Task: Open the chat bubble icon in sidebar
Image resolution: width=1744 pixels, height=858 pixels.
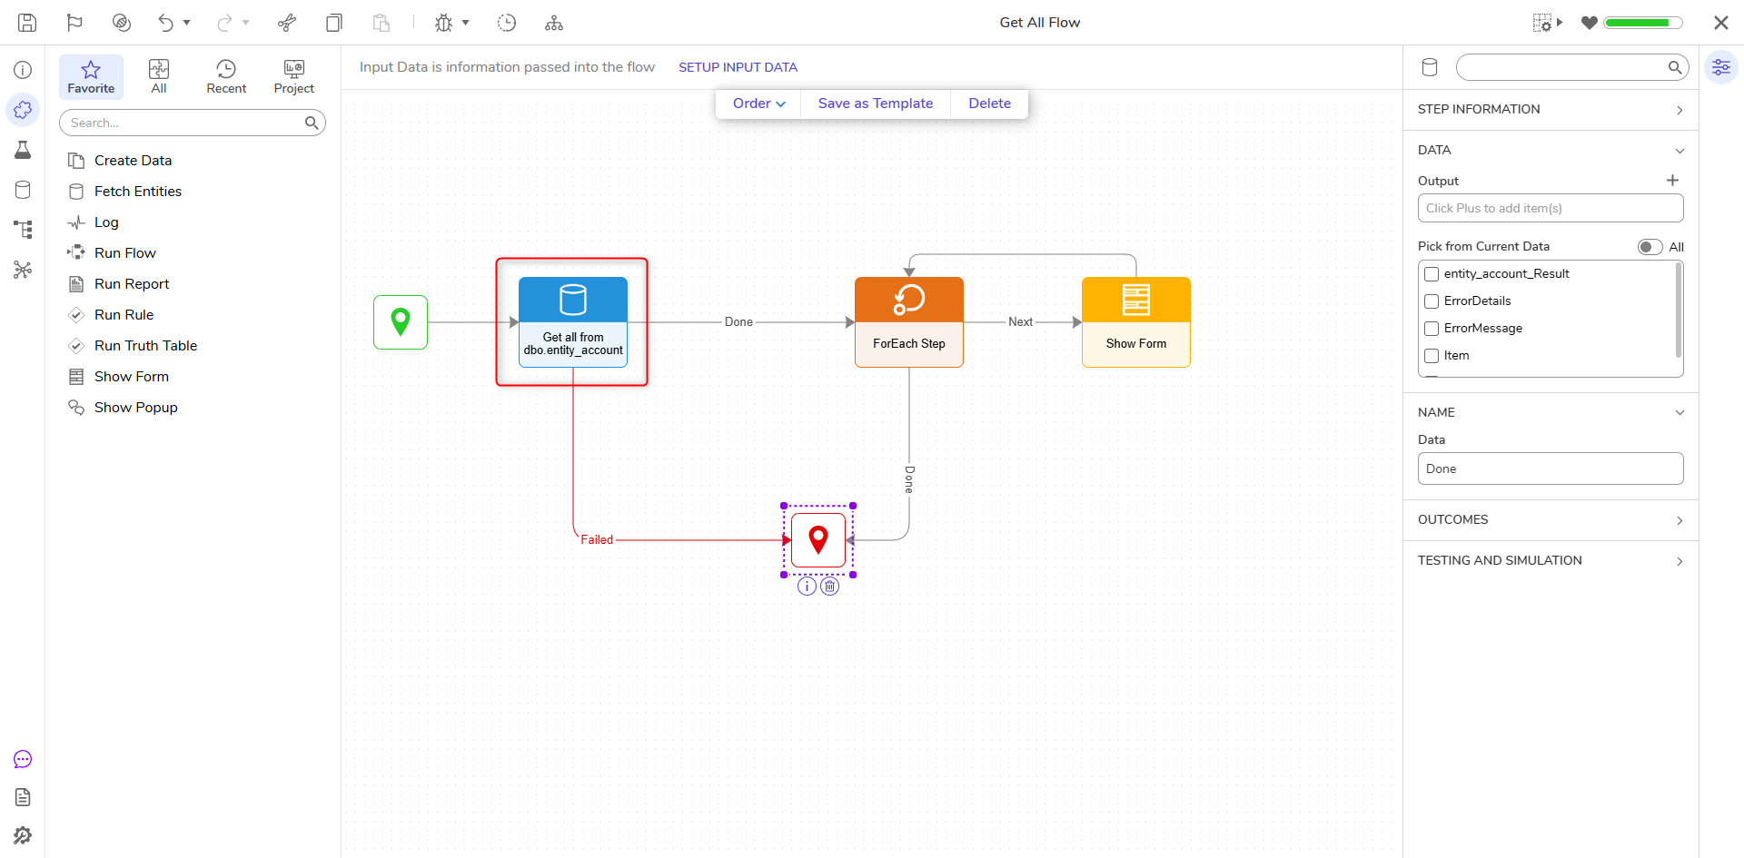Action: [x=23, y=759]
